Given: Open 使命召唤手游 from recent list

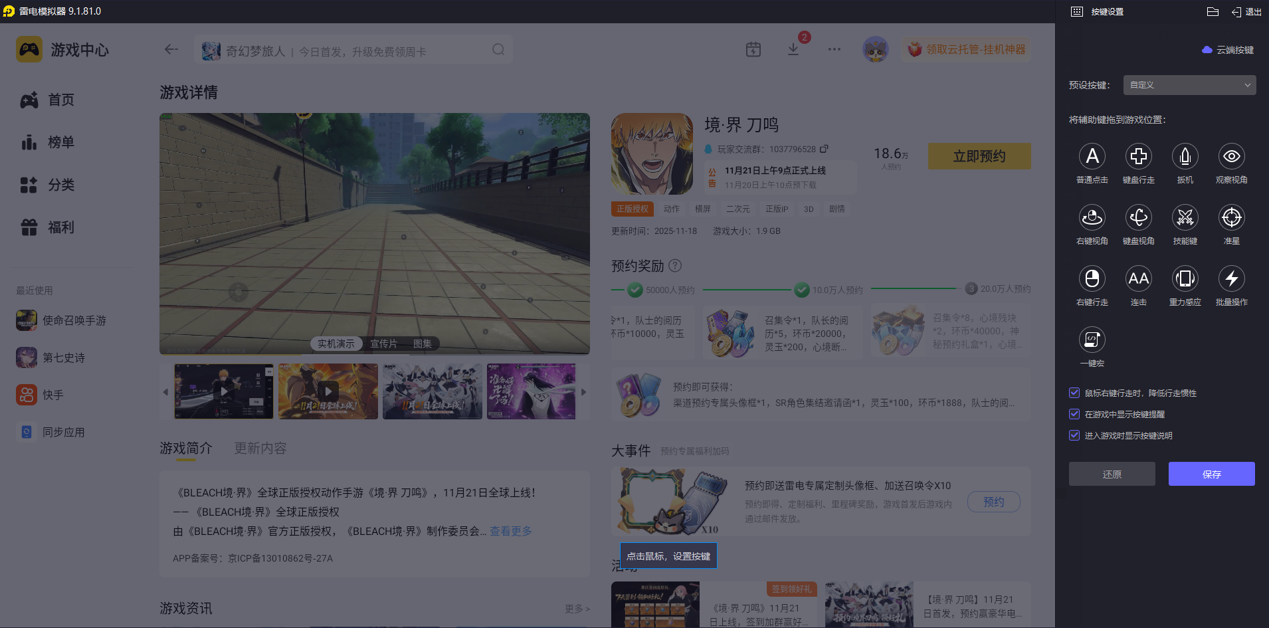Looking at the screenshot, I should (62, 320).
